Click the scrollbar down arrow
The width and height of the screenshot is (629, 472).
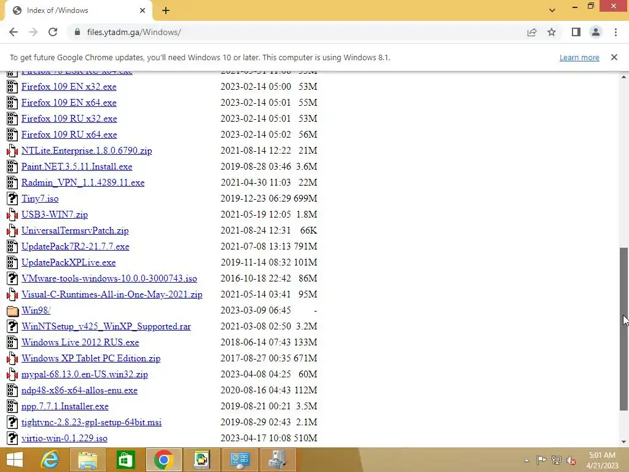point(623,442)
